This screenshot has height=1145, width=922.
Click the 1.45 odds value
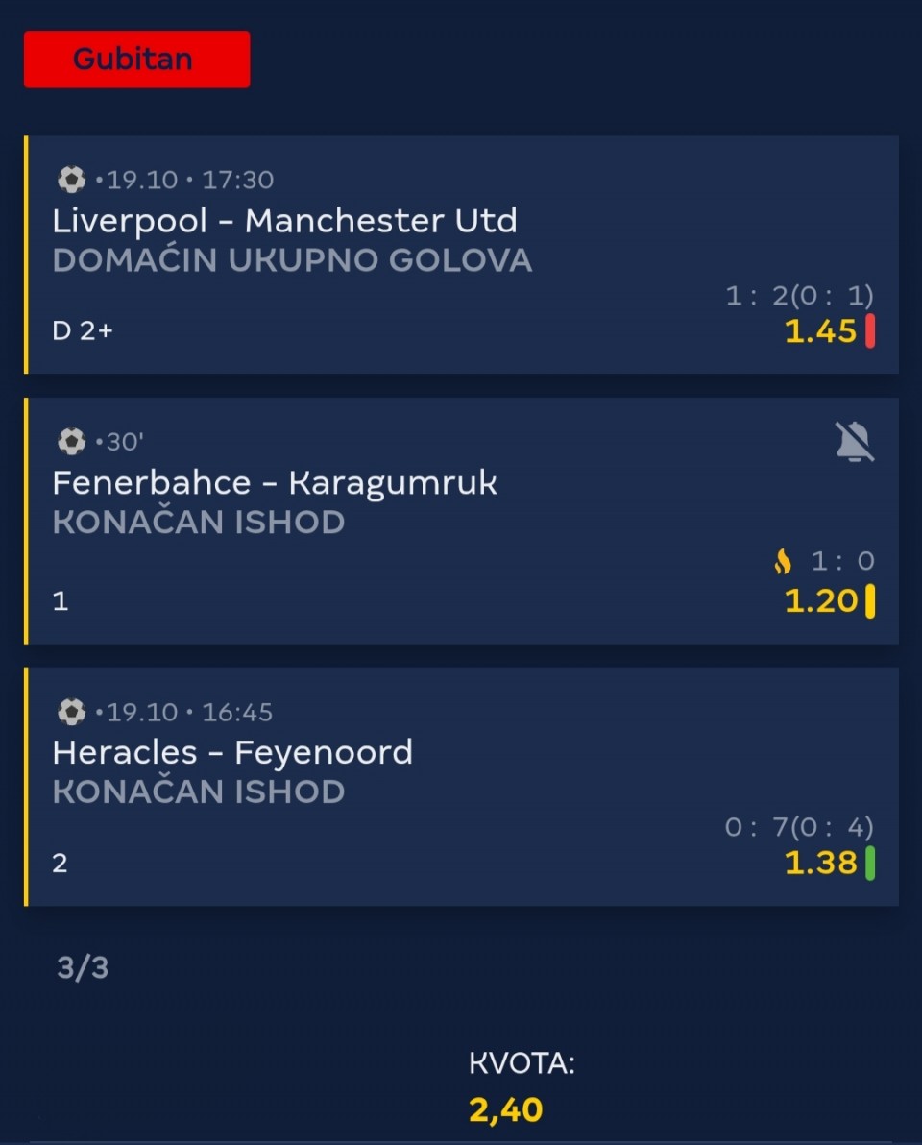coord(820,331)
